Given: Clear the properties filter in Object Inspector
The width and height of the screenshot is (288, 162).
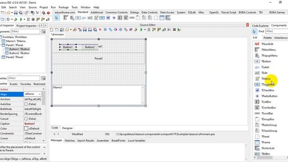Looking at the screenshot, I should coord(44,78).
